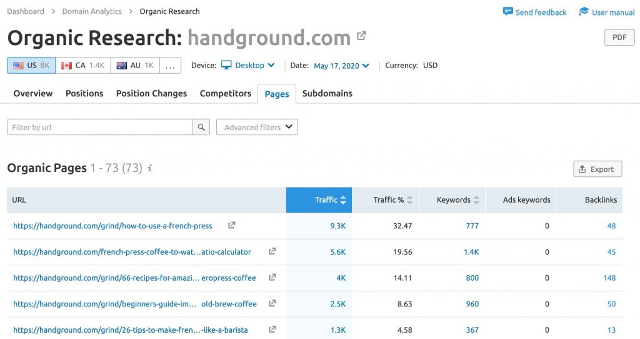Open the beginners-guide cold-brew-coffee URL link

click(135, 304)
